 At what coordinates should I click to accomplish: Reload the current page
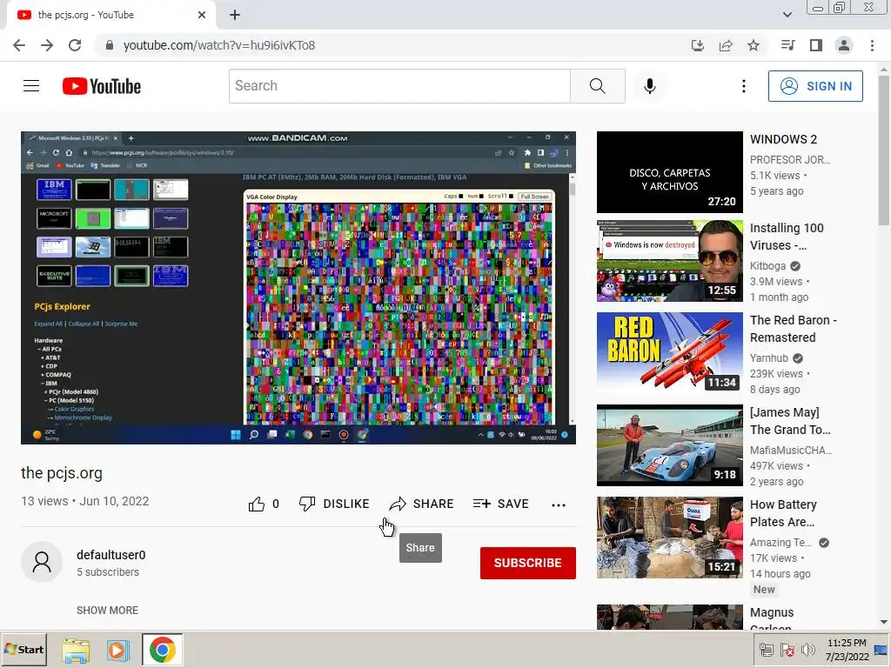click(75, 45)
